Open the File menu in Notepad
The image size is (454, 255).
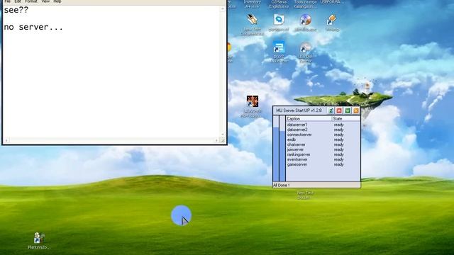tap(8, 1)
